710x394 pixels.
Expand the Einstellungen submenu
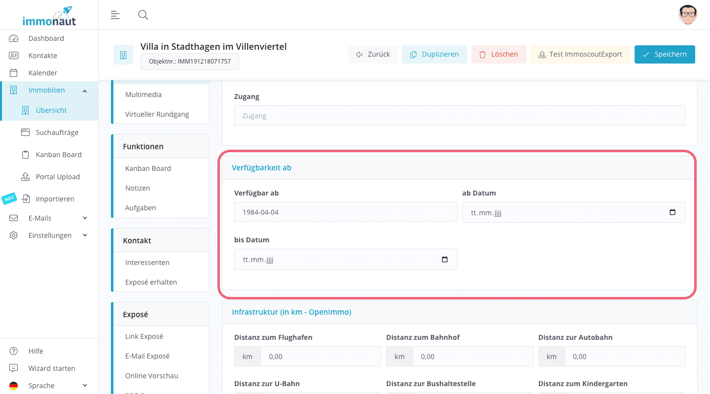pos(85,235)
